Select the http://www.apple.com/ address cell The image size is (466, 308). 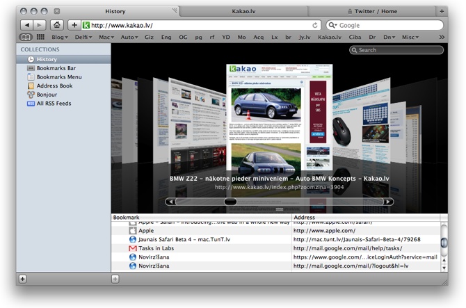pos(366,231)
